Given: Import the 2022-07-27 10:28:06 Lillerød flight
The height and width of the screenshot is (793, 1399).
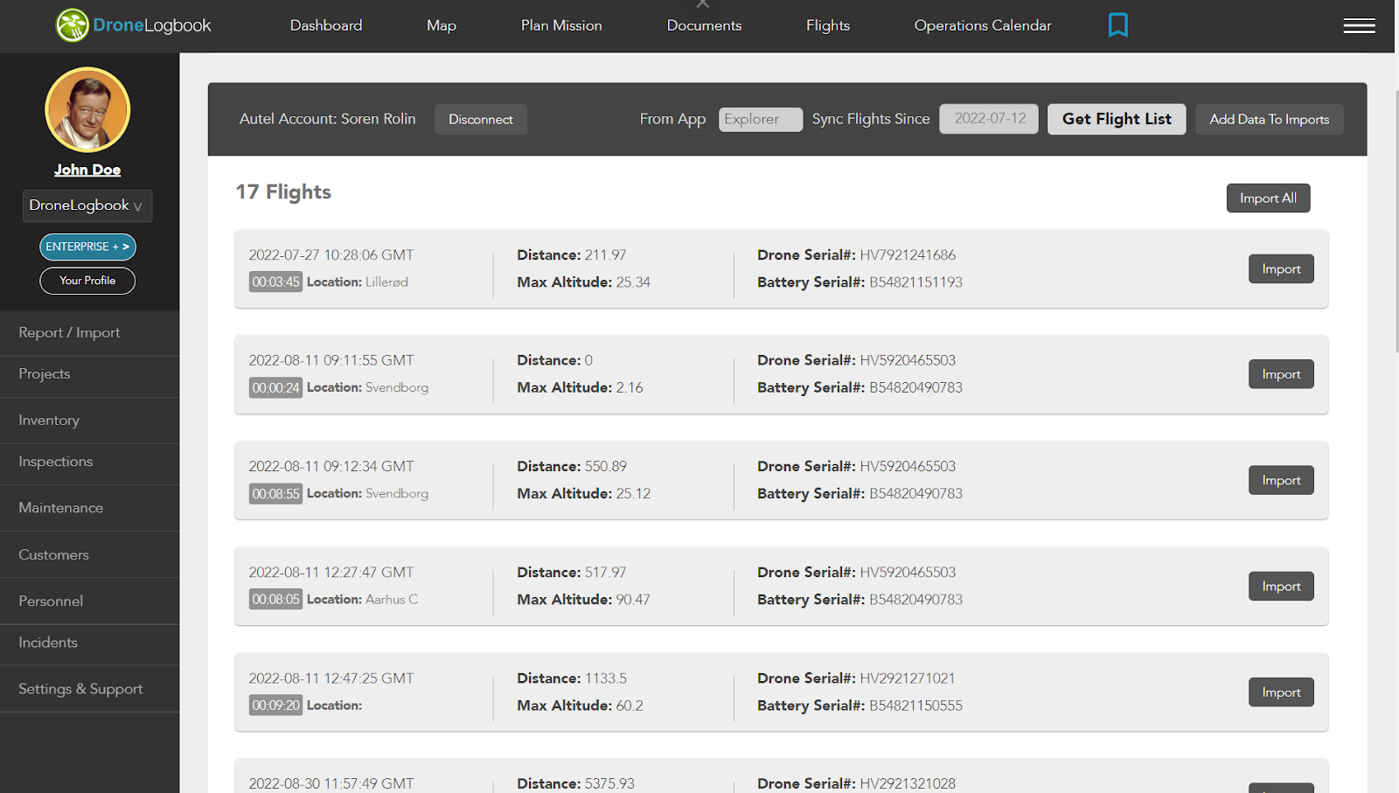Looking at the screenshot, I should coord(1281,269).
